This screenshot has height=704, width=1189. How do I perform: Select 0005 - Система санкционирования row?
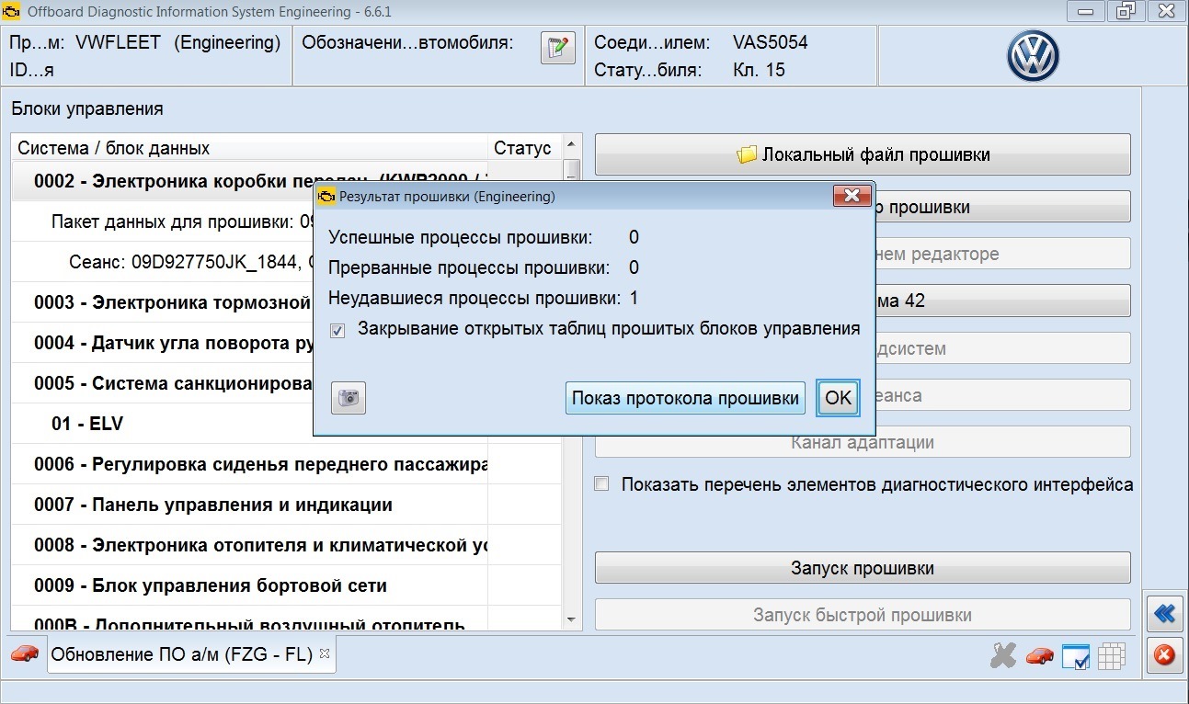point(286,383)
